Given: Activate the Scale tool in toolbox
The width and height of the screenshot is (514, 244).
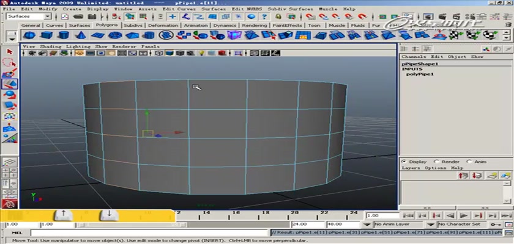Looking at the screenshot, I should pos(10,106).
